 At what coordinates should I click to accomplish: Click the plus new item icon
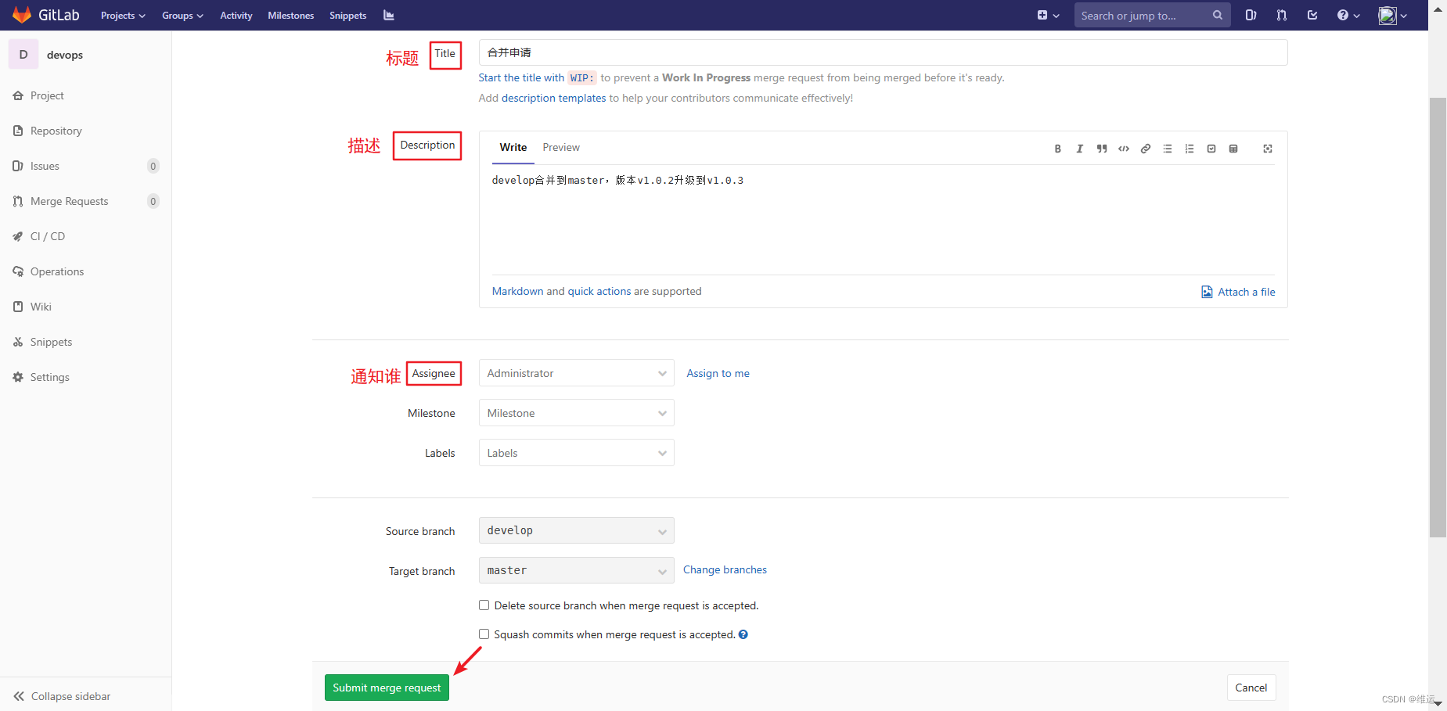click(1042, 15)
